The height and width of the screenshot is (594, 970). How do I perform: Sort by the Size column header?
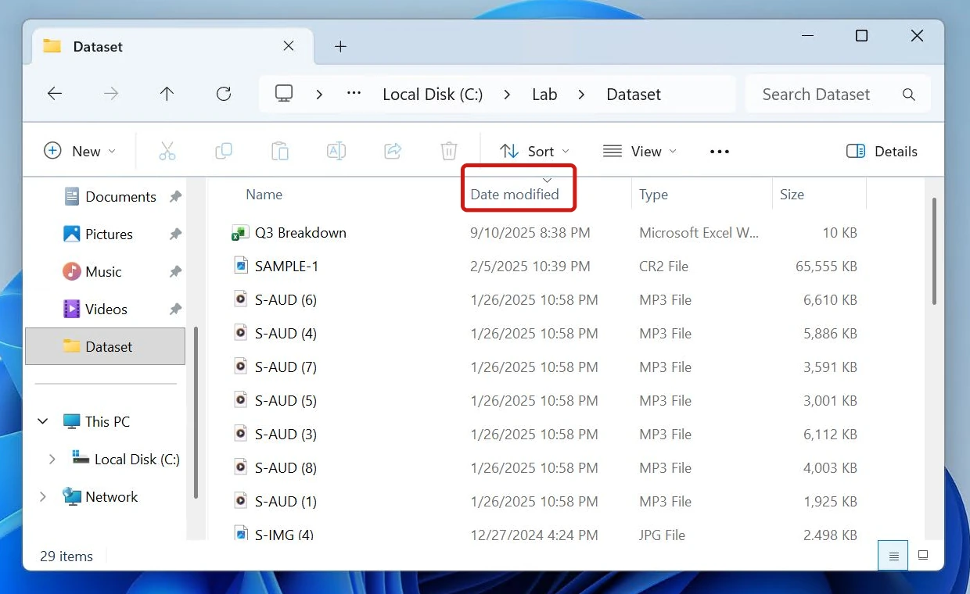[792, 195]
